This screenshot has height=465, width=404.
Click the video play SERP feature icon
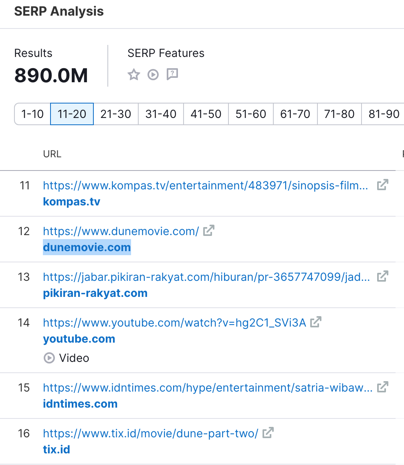[153, 75]
